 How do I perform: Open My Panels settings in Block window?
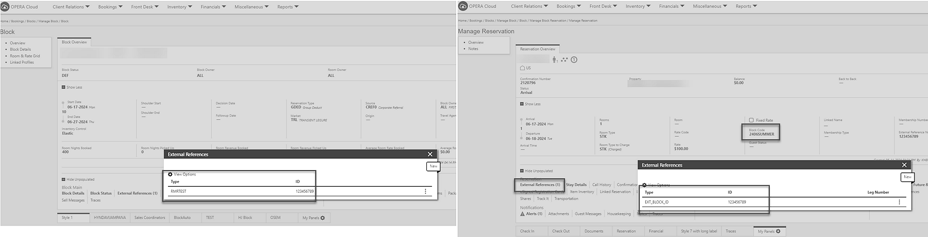[314, 218]
